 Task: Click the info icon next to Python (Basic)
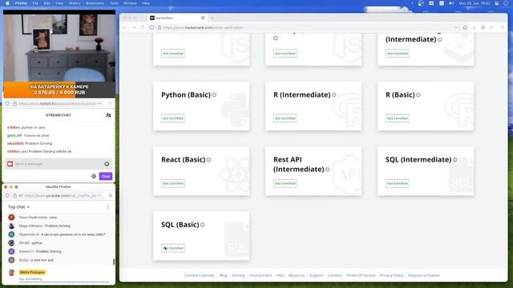[x=214, y=95]
